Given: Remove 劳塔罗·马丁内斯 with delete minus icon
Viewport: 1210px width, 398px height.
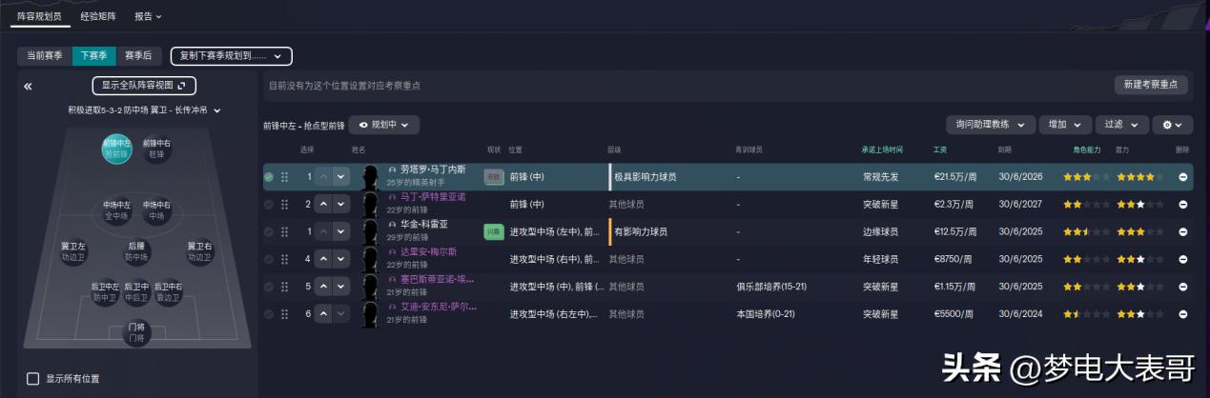Looking at the screenshot, I should pyautogui.click(x=1182, y=177).
